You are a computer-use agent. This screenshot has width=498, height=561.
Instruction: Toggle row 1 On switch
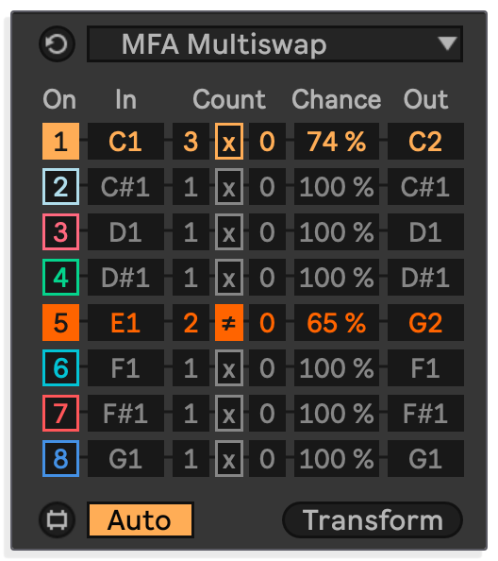(x=60, y=142)
